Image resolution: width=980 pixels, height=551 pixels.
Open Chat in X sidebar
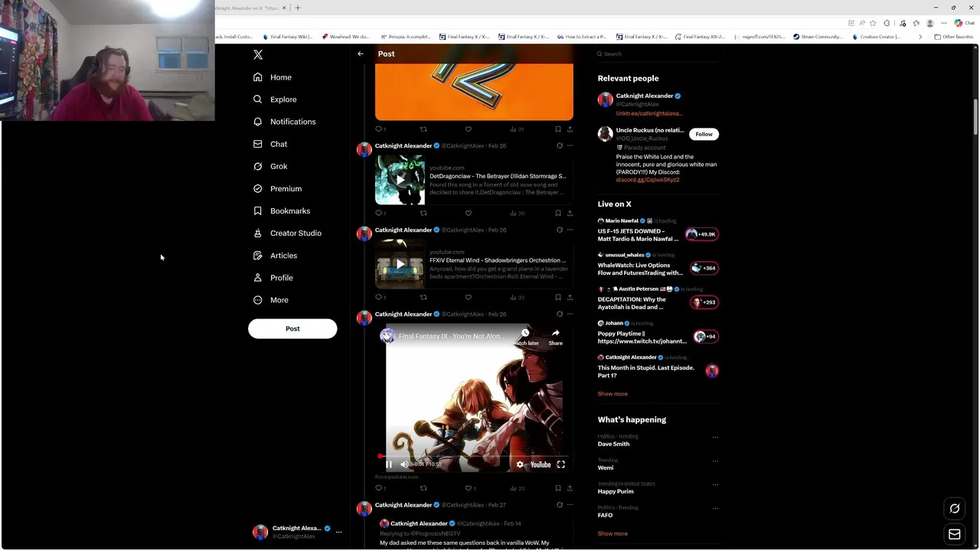[270, 144]
